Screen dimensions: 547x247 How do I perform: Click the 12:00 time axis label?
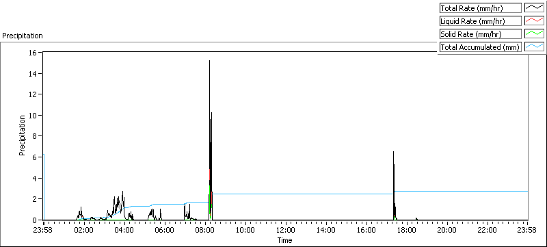pos(286,230)
